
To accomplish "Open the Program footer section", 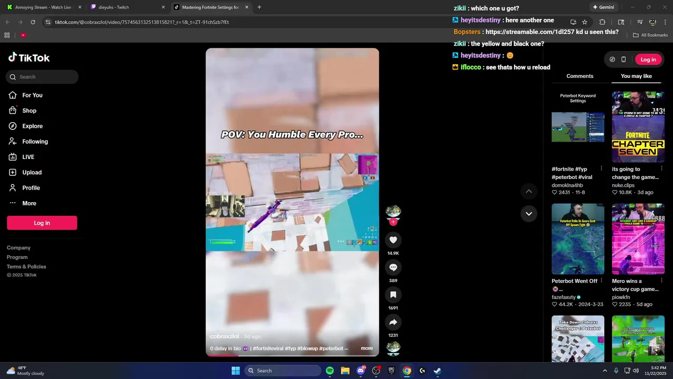I will 17,257.
